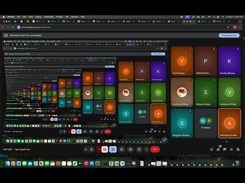This screenshot has height=183, width=245.
Task: Open Visual Studio Code from the real macOS Dock
Action: pos(122,164)
